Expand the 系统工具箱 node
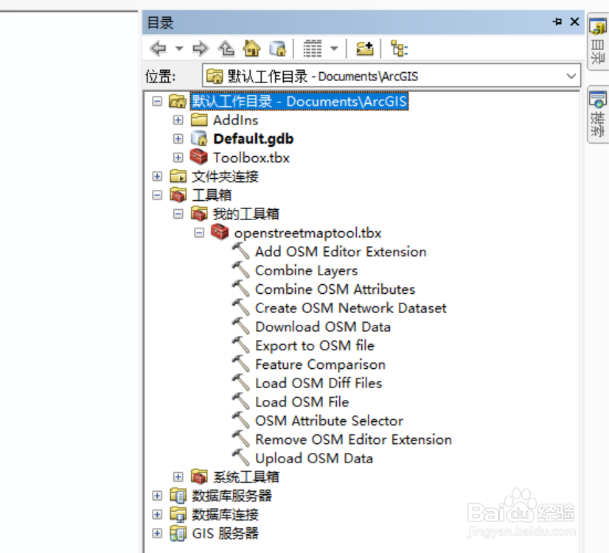 (178, 476)
